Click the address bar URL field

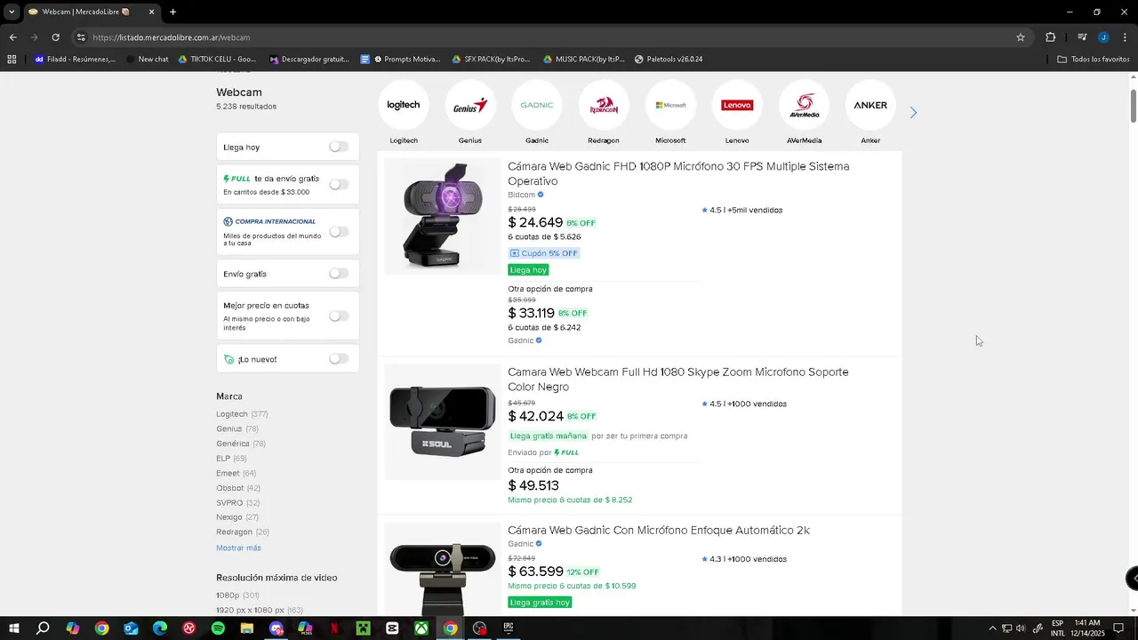(551, 37)
